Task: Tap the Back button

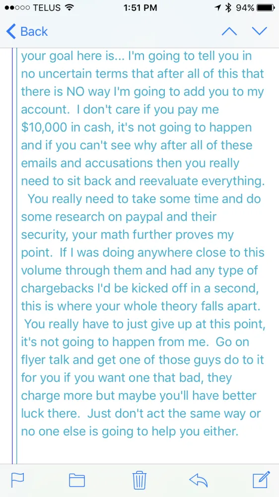Action: click(27, 32)
